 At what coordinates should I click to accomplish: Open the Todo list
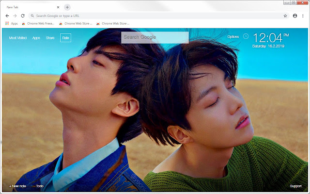(x=40, y=186)
